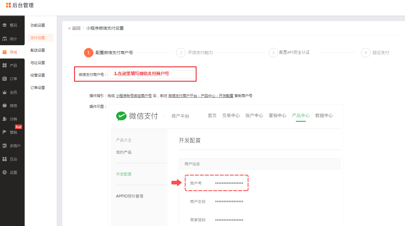Viewport: 405px width, 226px height.
Task: Open 微信支付商户平台 - 产品中心 - 开发配置 link
Action: click(201, 96)
